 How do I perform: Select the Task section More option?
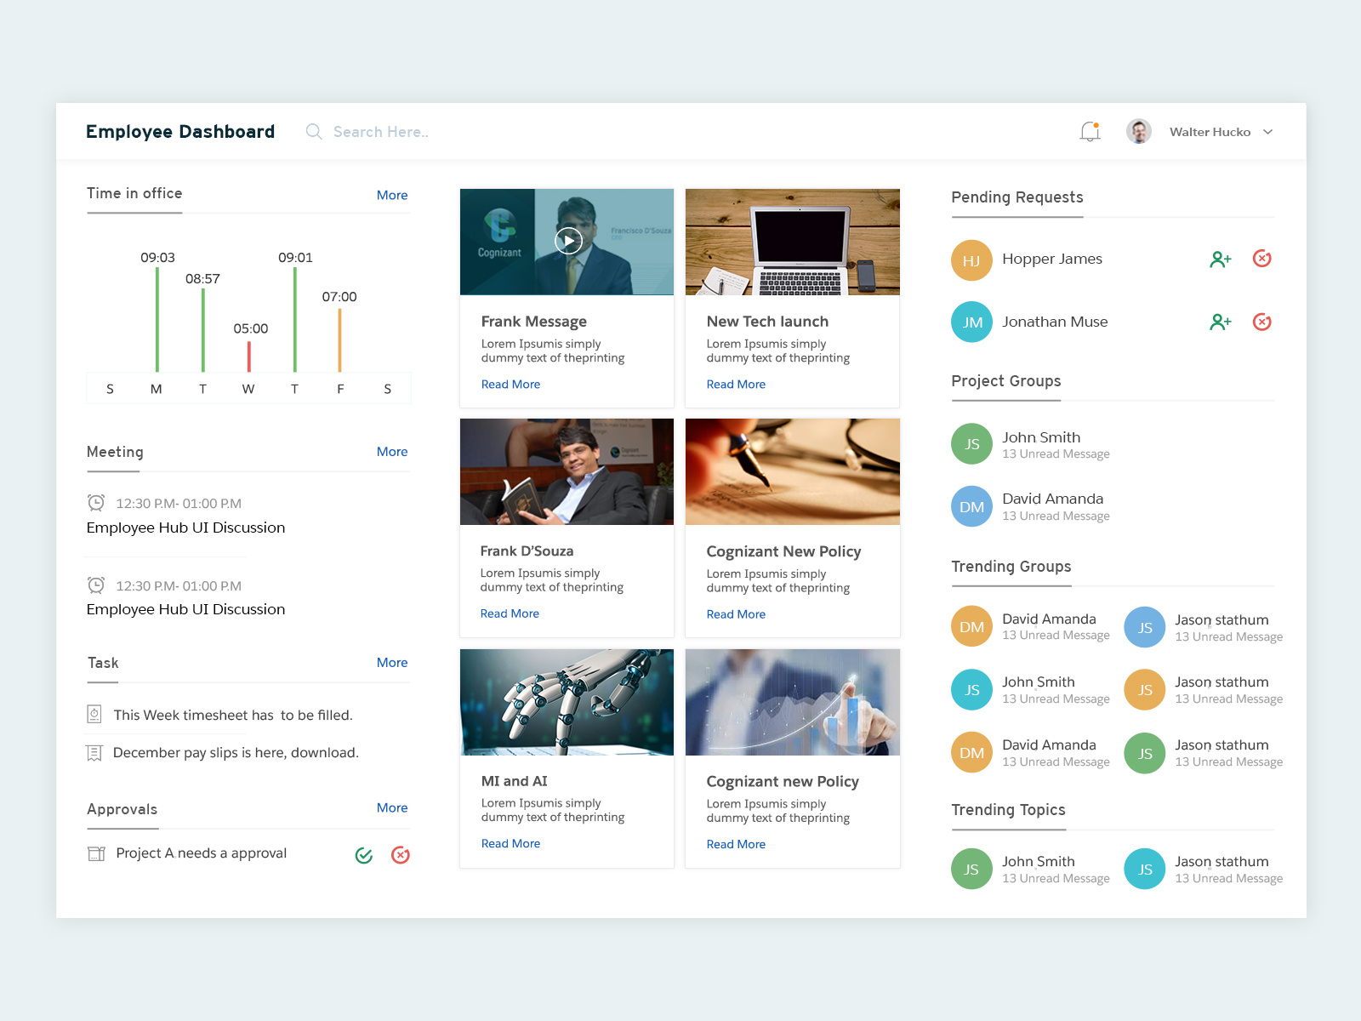pyautogui.click(x=392, y=662)
